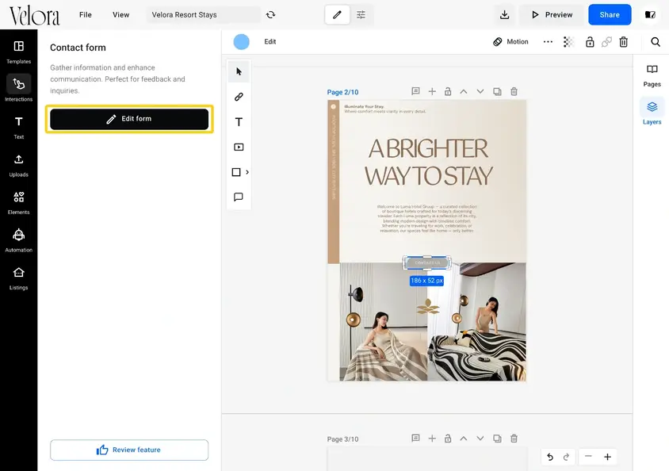This screenshot has width=669, height=471.
Task: Move Page 3/10 up
Action: (464, 438)
